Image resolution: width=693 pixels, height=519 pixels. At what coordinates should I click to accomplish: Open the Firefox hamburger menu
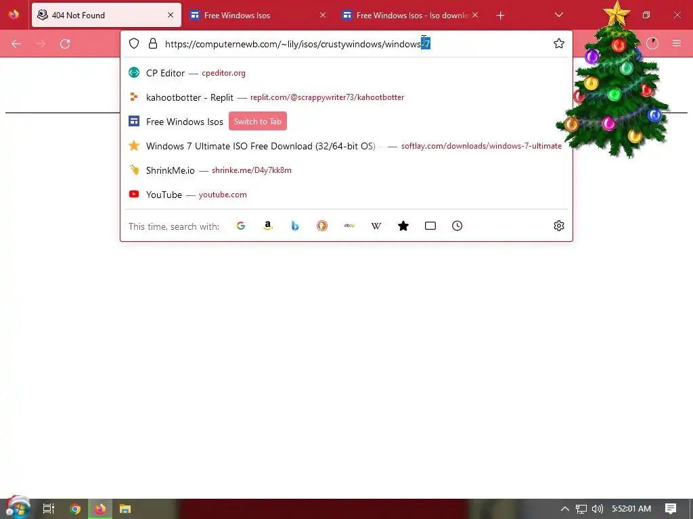point(677,43)
